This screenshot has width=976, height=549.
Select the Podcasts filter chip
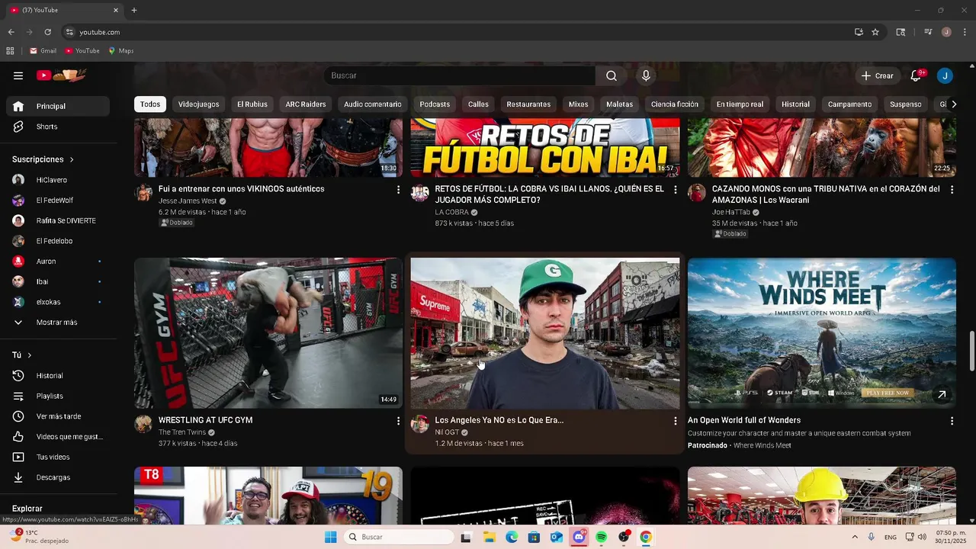pos(435,104)
